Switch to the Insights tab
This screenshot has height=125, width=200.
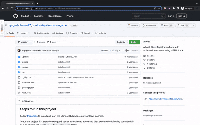pyautogui.click(x=100, y=33)
